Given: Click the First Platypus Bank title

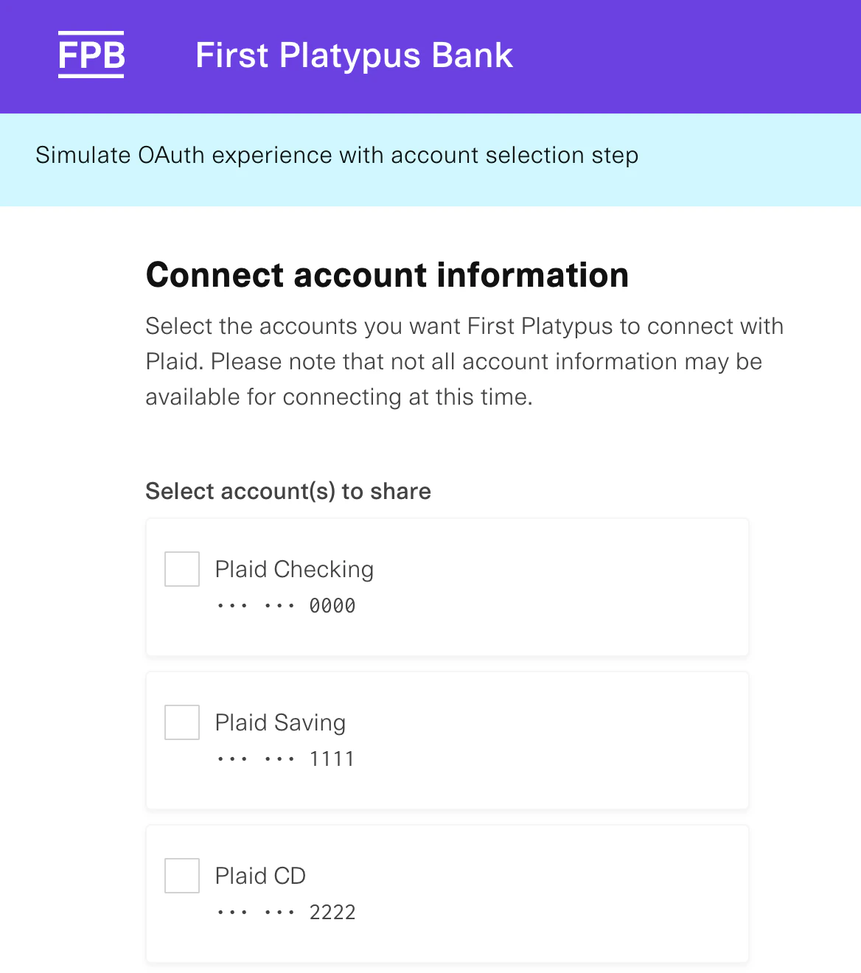Looking at the screenshot, I should [x=354, y=55].
